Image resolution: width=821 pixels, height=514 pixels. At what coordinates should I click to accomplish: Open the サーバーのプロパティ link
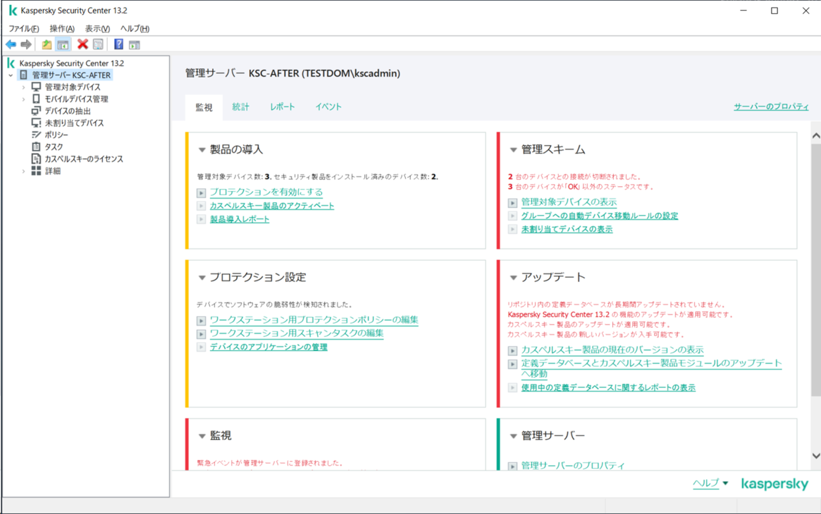pyautogui.click(x=771, y=107)
